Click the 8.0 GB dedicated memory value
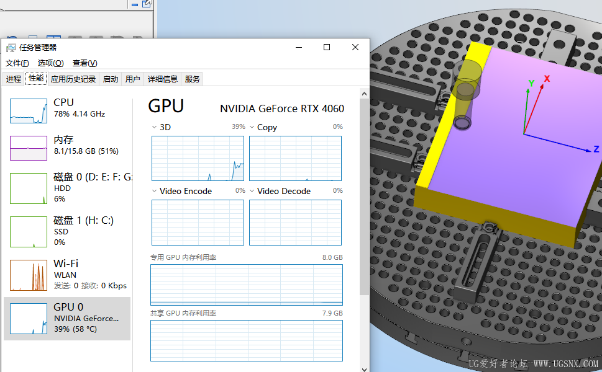The height and width of the screenshot is (372, 602). point(332,257)
